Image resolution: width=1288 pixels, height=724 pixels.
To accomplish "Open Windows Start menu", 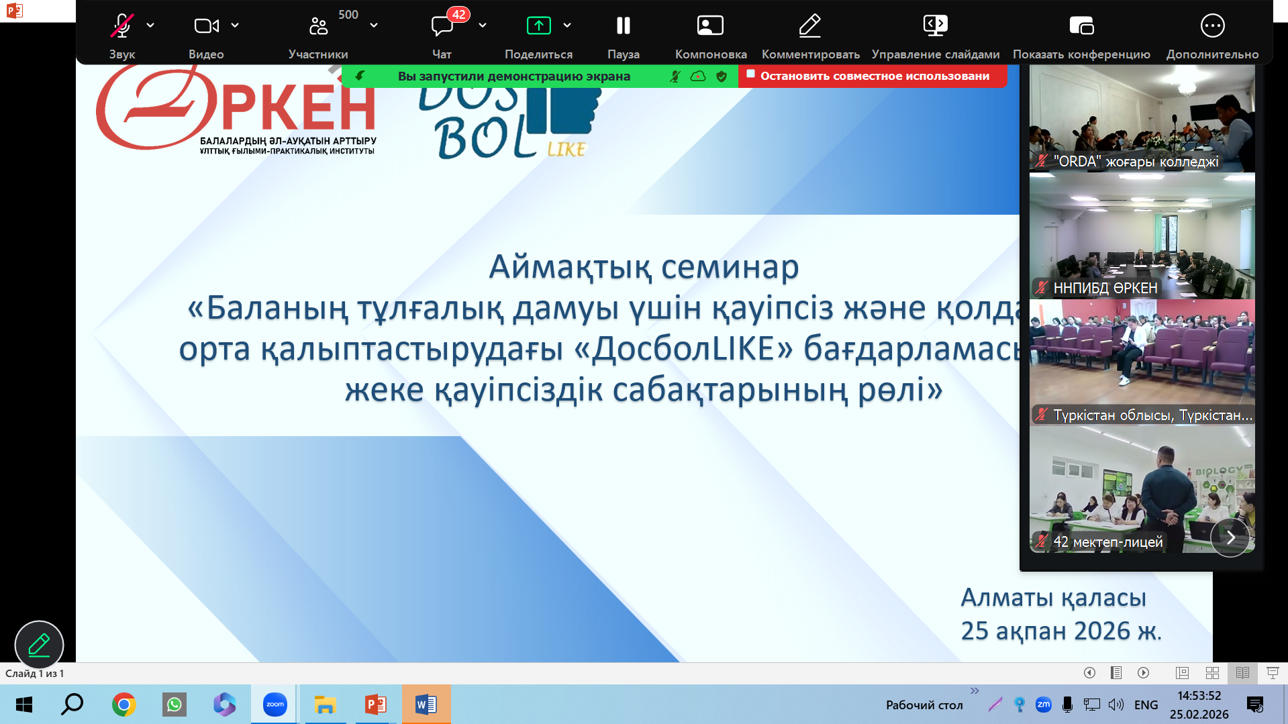I will (x=24, y=705).
